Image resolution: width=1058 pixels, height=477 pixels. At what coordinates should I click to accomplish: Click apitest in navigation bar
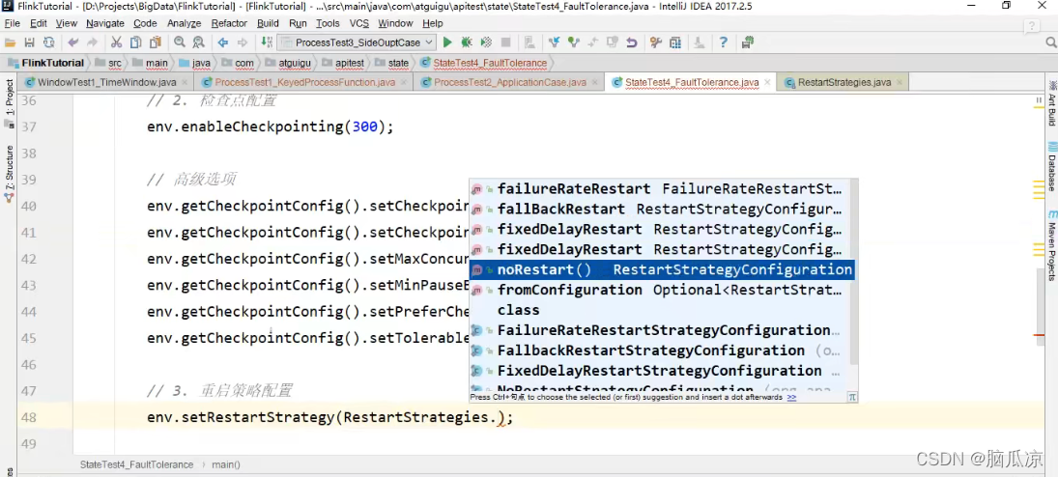[343, 63]
